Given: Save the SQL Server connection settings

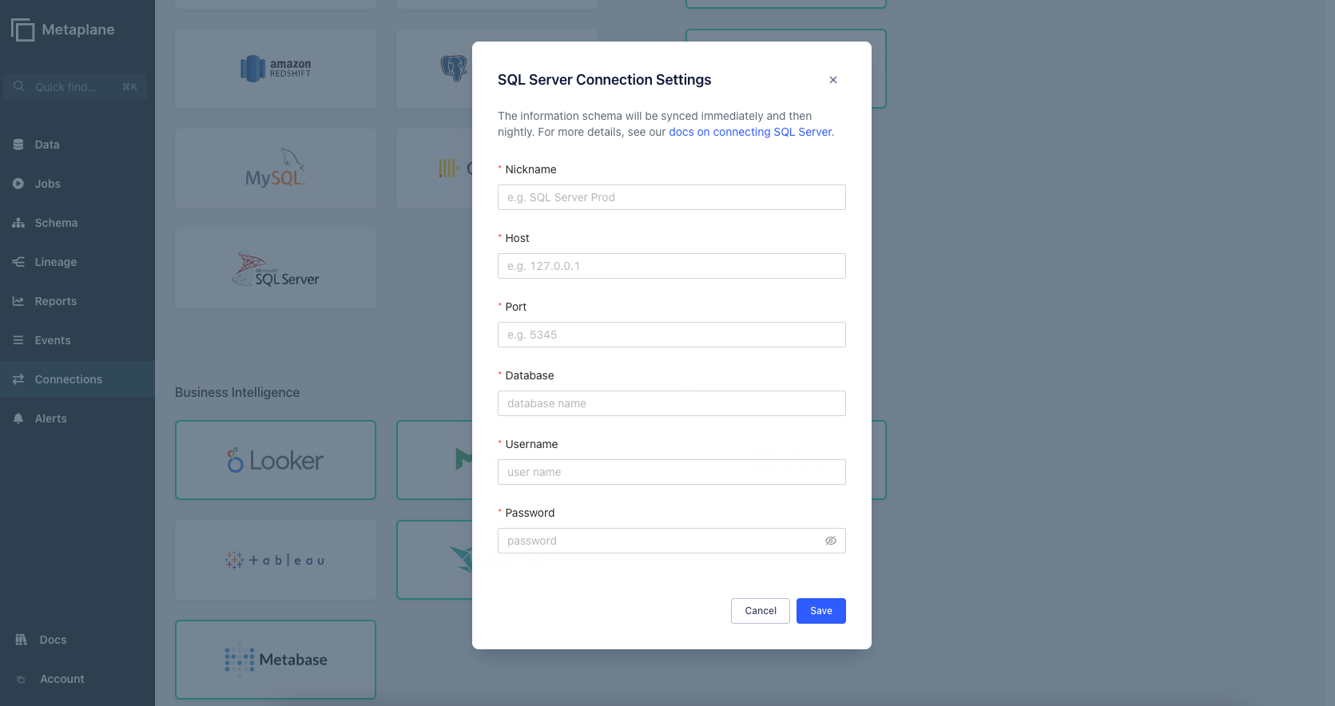Looking at the screenshot, I should click(x=821, y=611).
